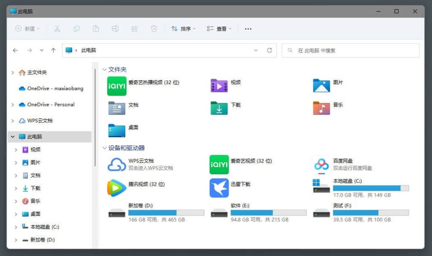Click the navigation pane vertical scrollbar
This screenshot has width=432, height=256.
point(95,118)
